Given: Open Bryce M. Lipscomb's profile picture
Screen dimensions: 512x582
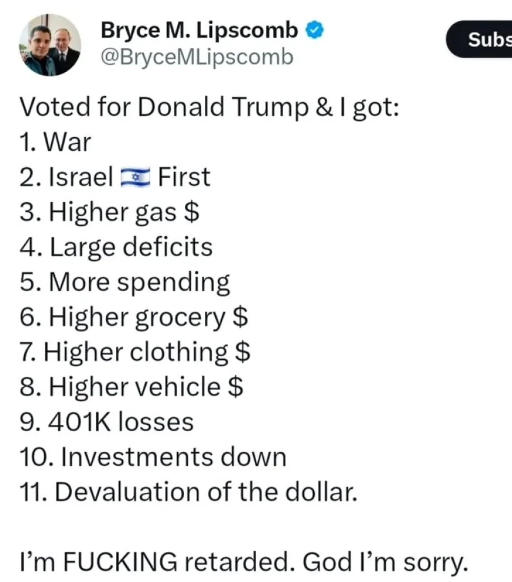Looking at the screenshot, I should (49, 45).
